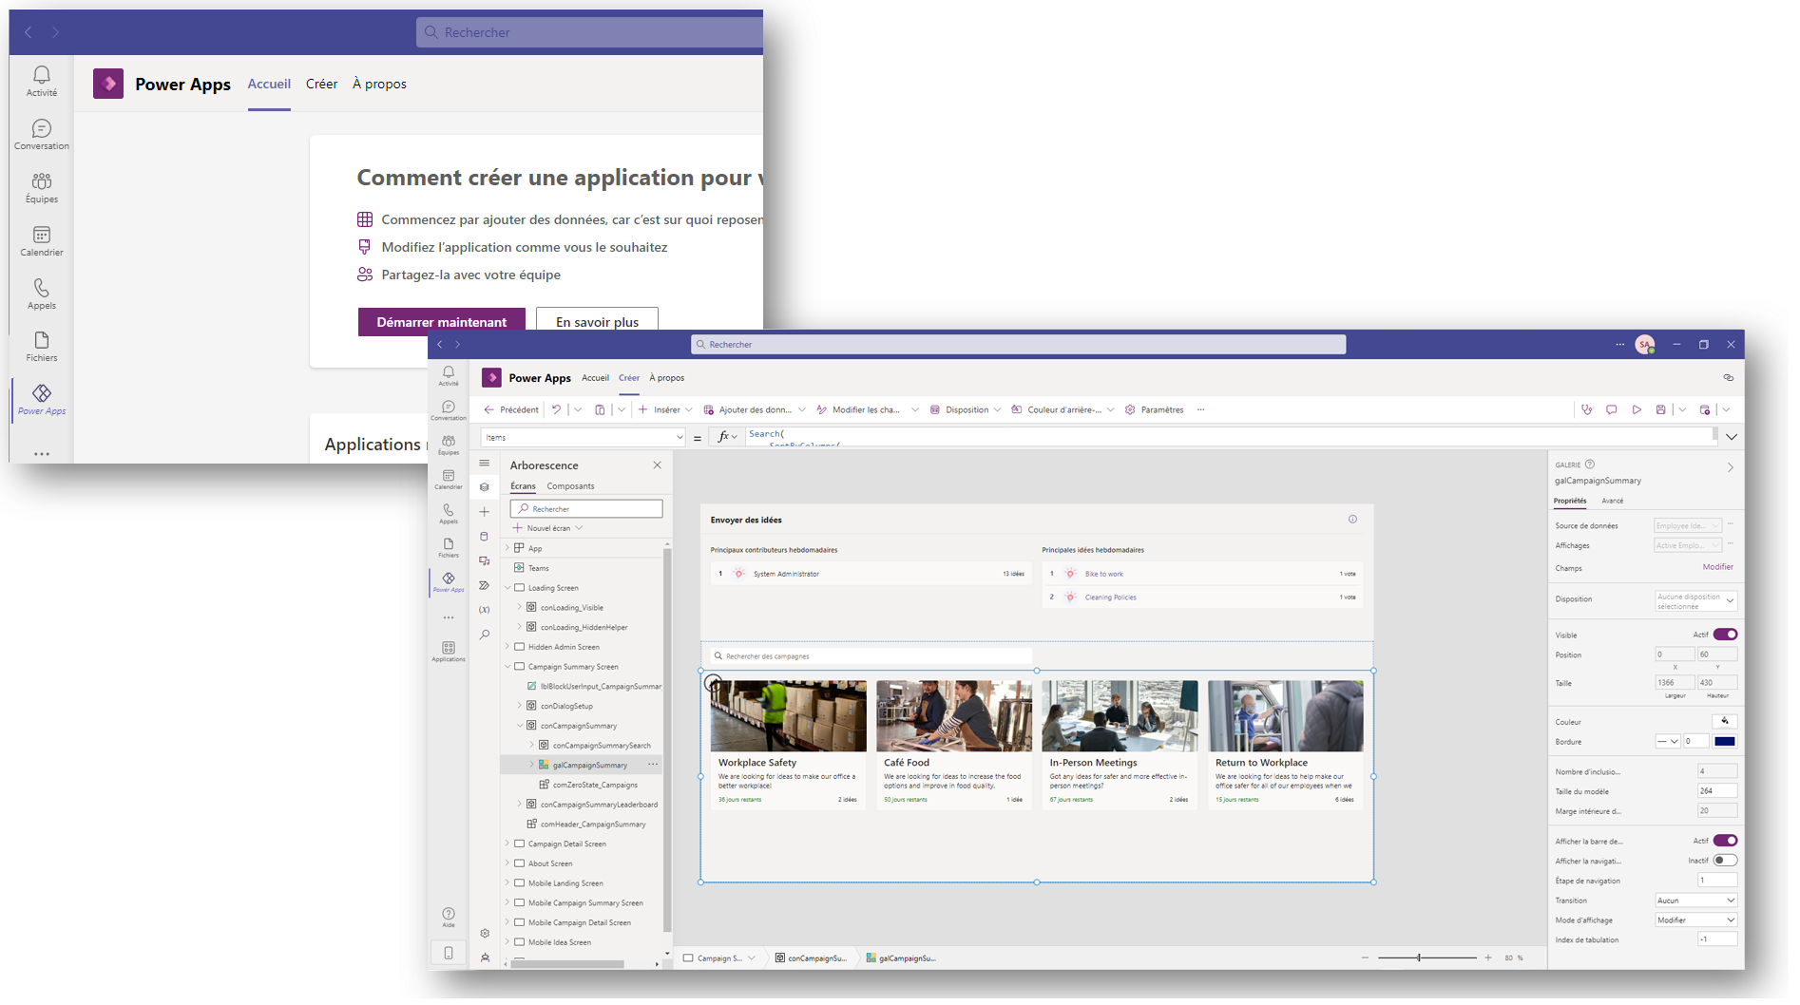Open the Disposition dropdown in properties panel
Screen dimensions: 1800x1005
click(x=1696, y=600)
